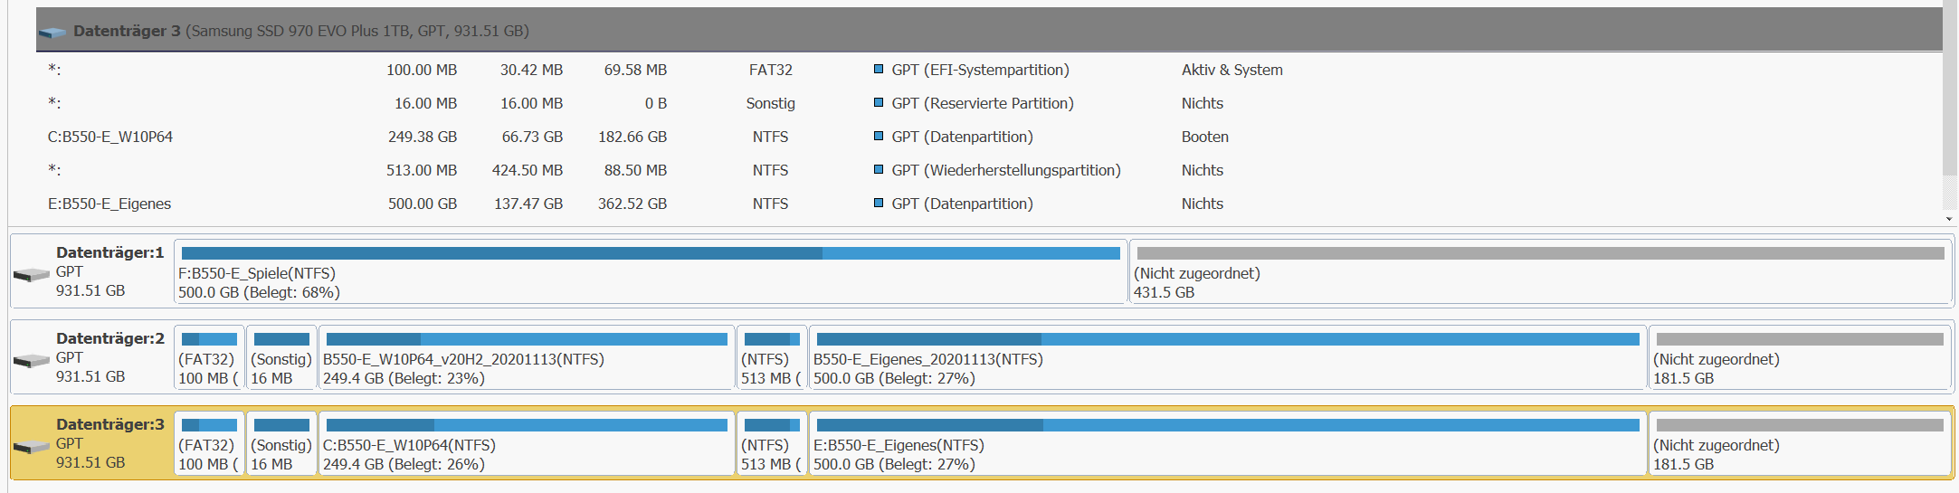Click the Datenträger:2 drive icon
This screenshot has height=493, width=1959.
31,360
